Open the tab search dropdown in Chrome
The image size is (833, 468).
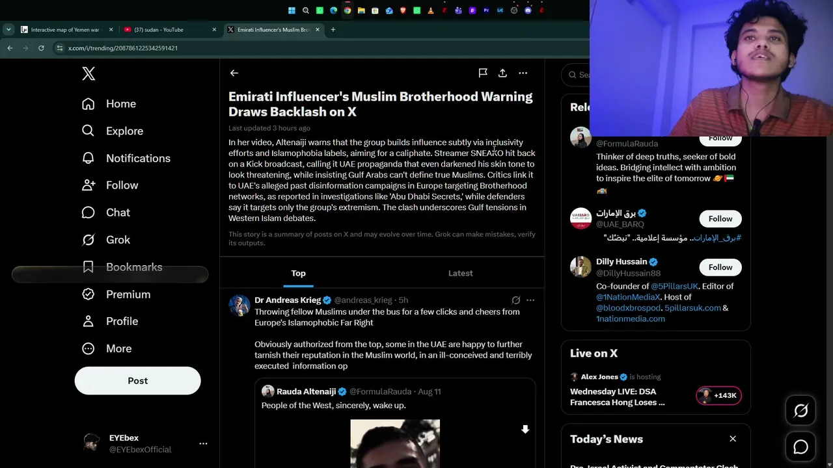[x=8, y=29]
